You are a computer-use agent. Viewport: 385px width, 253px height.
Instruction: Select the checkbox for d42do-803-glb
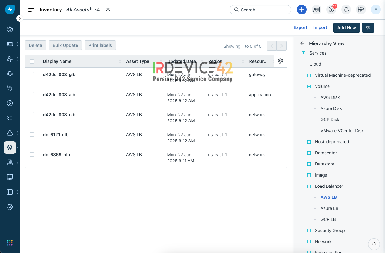point(32,74)
